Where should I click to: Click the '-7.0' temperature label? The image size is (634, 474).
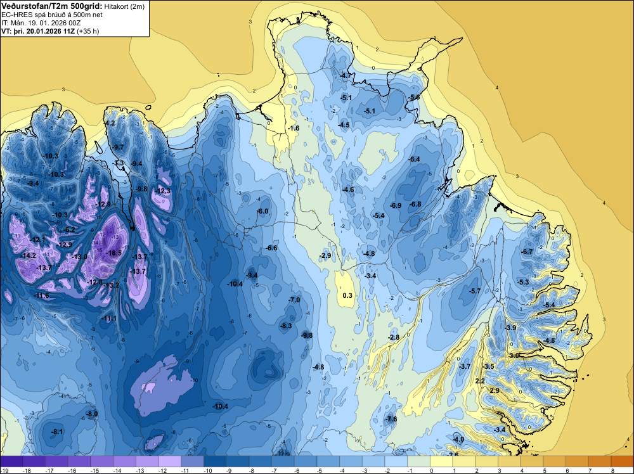coord(294,300)
